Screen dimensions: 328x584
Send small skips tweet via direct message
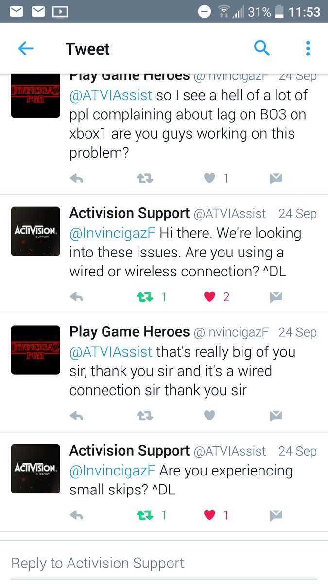(x=276, y=515)
